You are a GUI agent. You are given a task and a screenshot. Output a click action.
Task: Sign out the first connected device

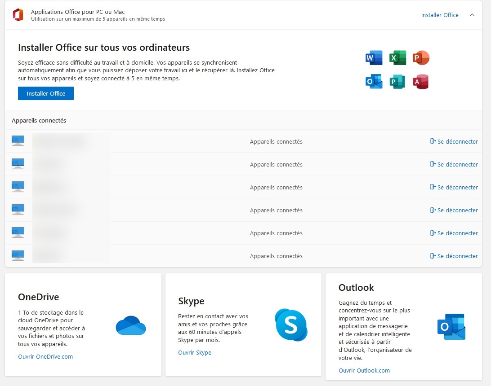pos(454,141)
